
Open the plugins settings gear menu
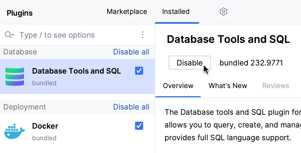point(224,12)
